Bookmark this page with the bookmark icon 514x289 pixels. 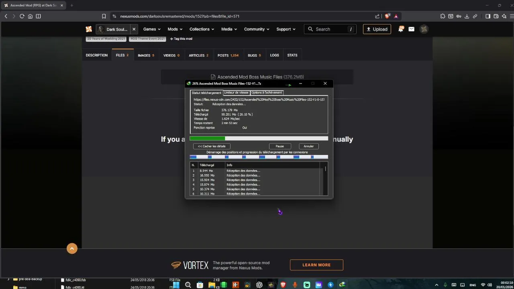tap(104, 16)
